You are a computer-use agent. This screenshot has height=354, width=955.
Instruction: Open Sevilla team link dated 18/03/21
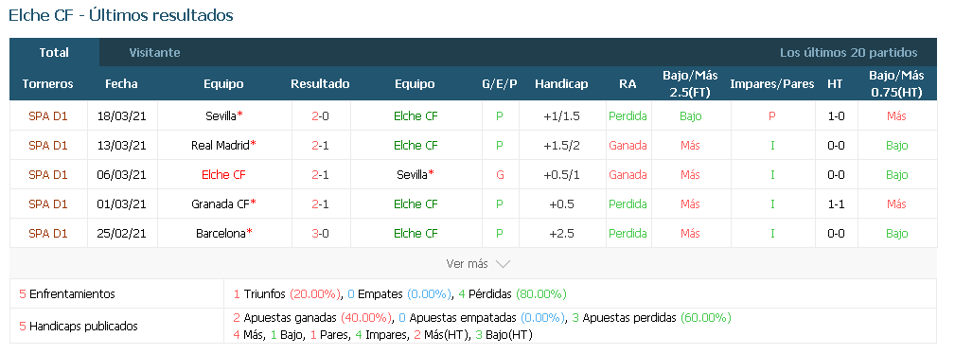coord(221,115)
